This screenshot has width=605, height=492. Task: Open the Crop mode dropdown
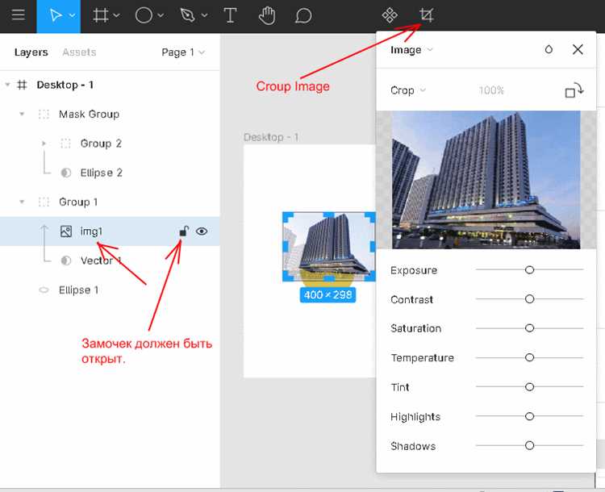[x=408, y=90]
